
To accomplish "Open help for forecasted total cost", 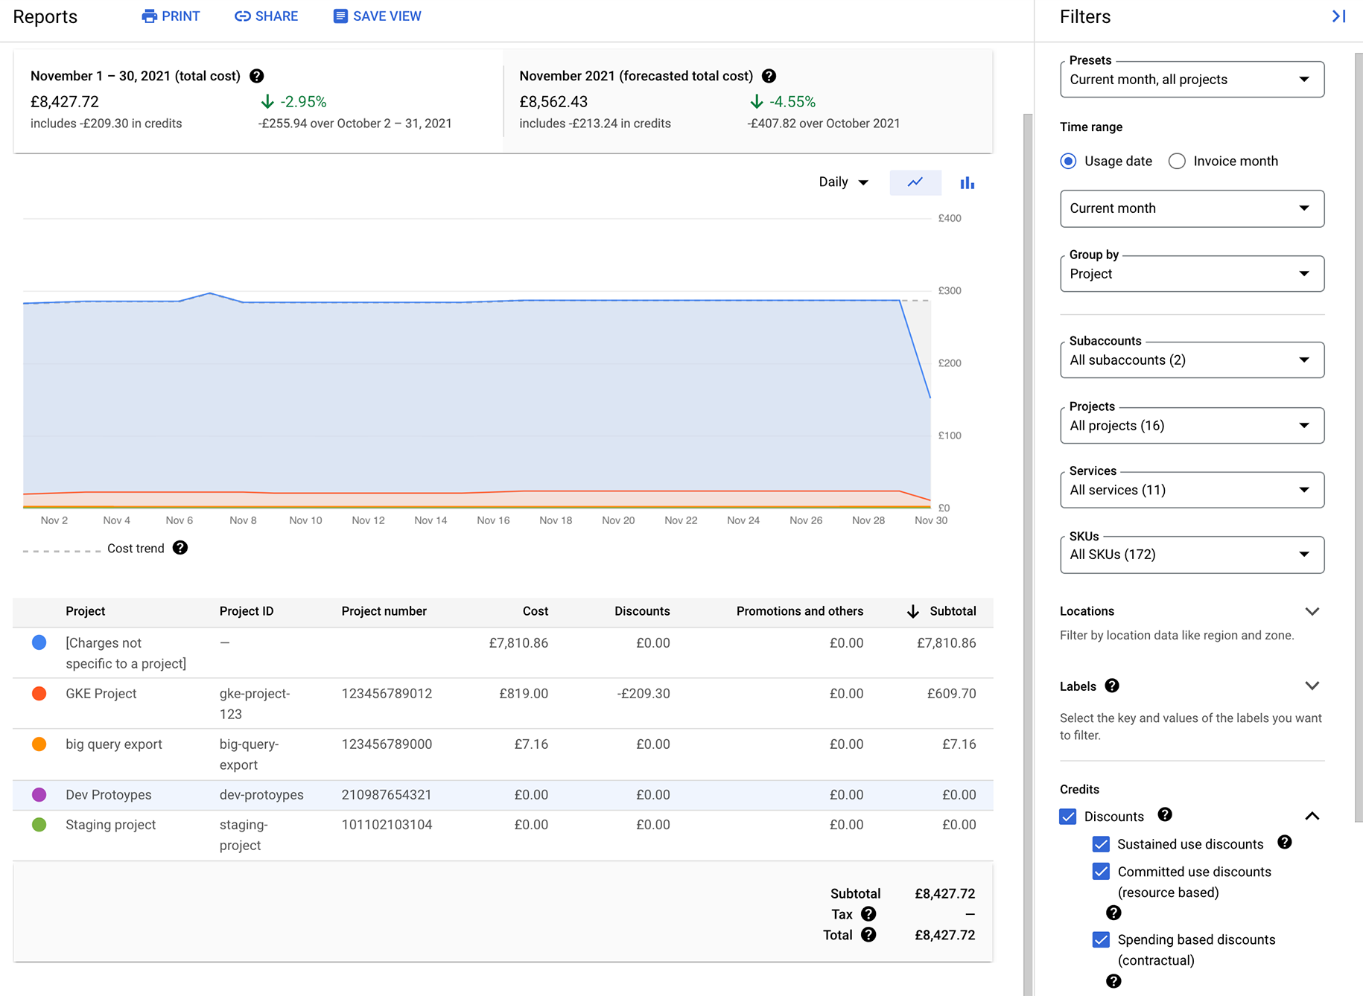I will tap(769, 75).
